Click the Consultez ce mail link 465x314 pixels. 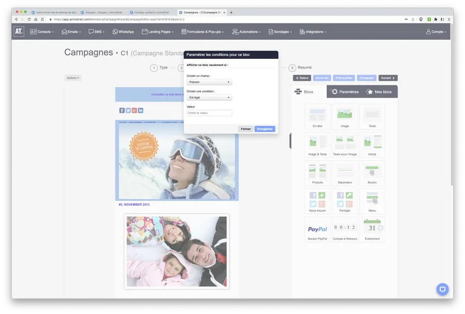pos(167,95)
